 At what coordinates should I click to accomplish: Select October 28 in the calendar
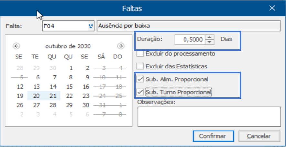[53, 105]
